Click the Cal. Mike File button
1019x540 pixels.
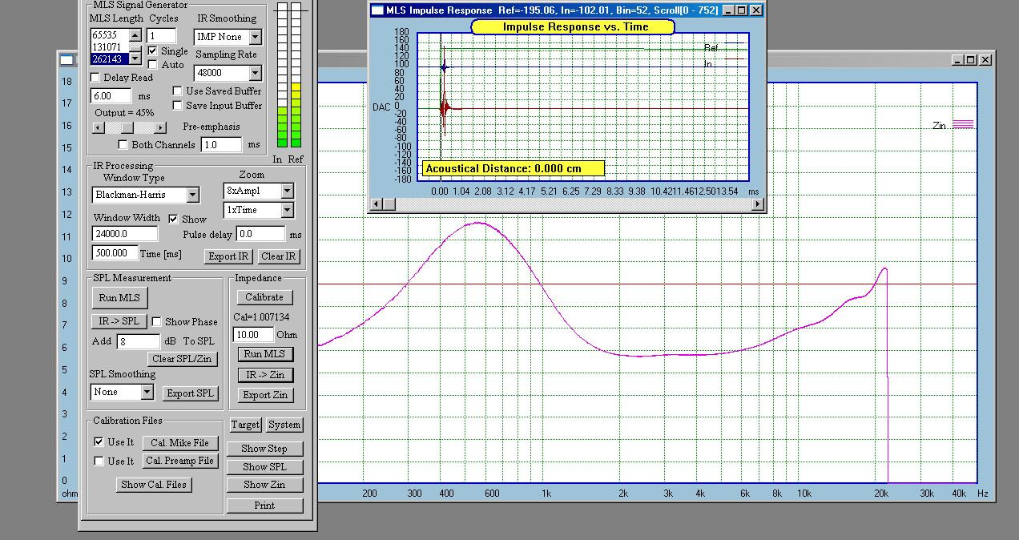coord(180,443)
